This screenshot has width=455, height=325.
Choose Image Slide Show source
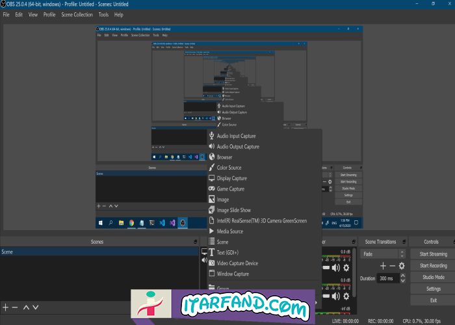pos(233,210)
